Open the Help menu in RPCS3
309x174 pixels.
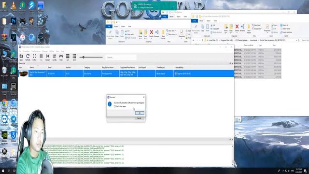[x=62, y=51]
